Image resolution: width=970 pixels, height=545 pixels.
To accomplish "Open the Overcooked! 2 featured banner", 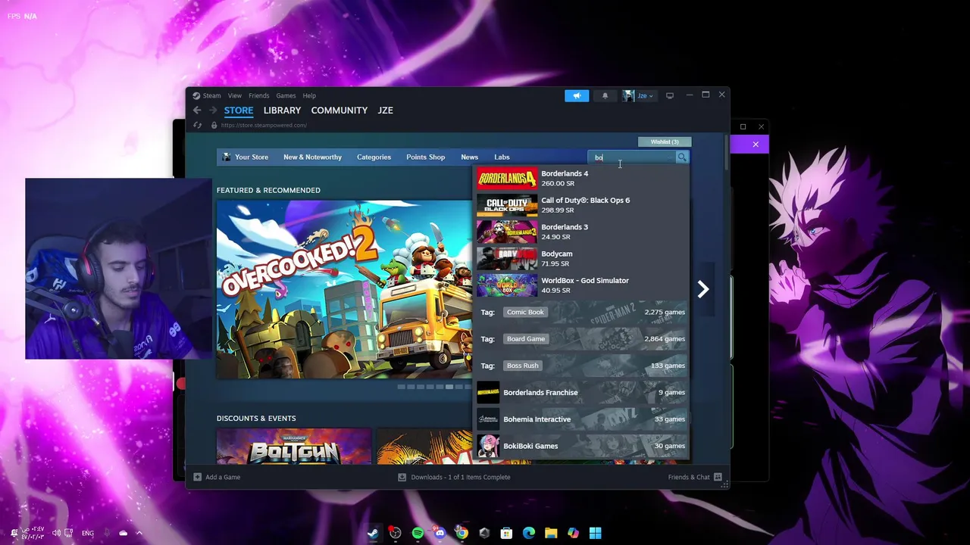I will click(344, 289).
